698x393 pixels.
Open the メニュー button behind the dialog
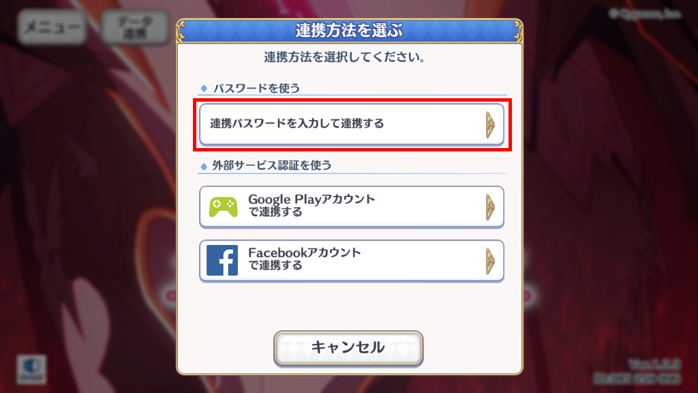coord(52,27)
